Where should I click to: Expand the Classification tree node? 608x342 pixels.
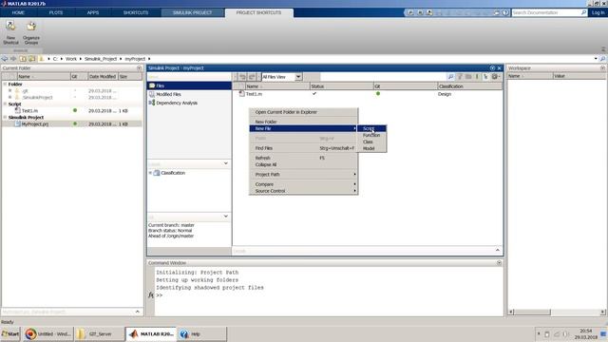150,173
